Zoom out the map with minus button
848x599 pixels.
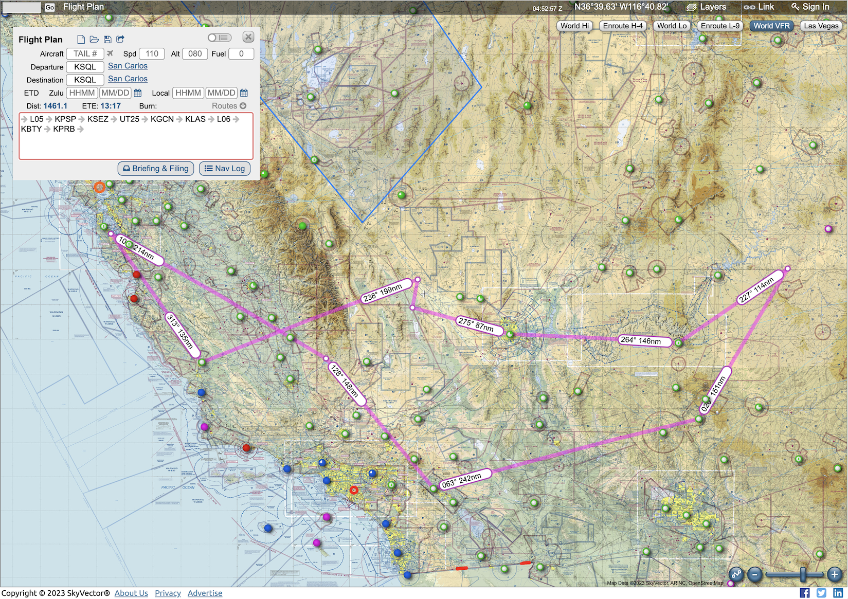755,575
